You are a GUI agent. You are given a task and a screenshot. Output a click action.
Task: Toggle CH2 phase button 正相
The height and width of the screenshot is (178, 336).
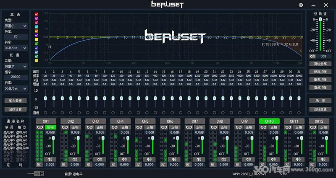[76, 127]
